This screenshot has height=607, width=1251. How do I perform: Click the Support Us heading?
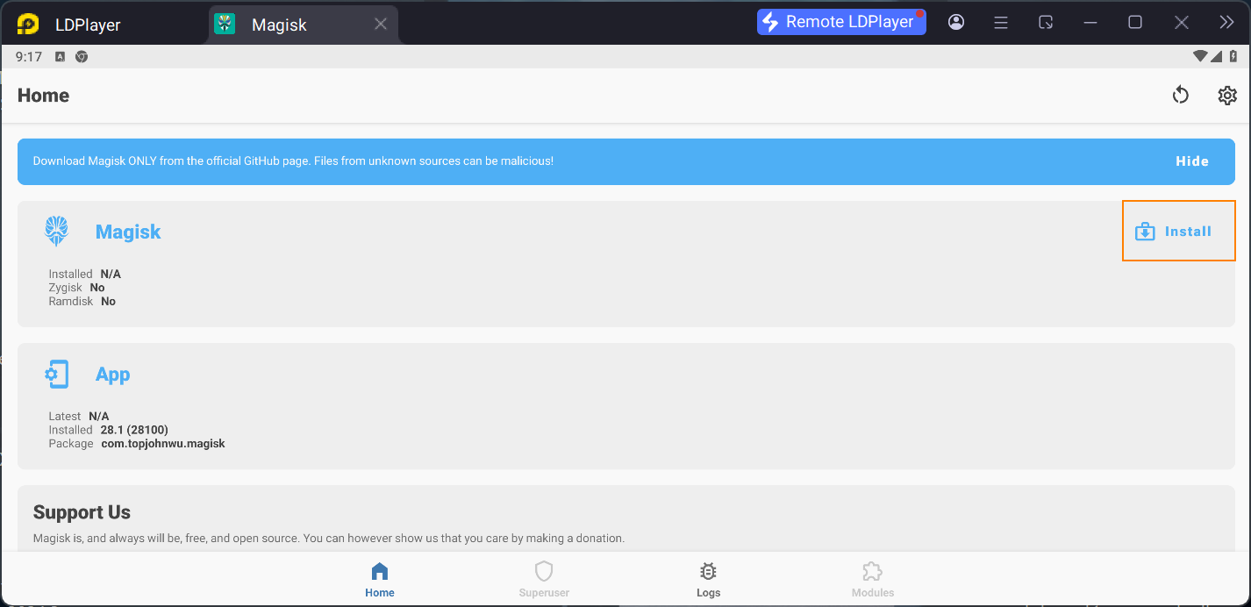pyautogui.click(x=82, y=512)
